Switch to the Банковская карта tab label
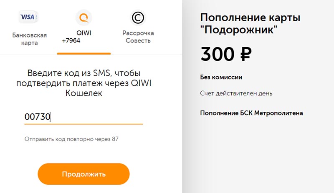The height and width of the screenshot is (193, 334). pyautogui.click(x=29, y=39)
